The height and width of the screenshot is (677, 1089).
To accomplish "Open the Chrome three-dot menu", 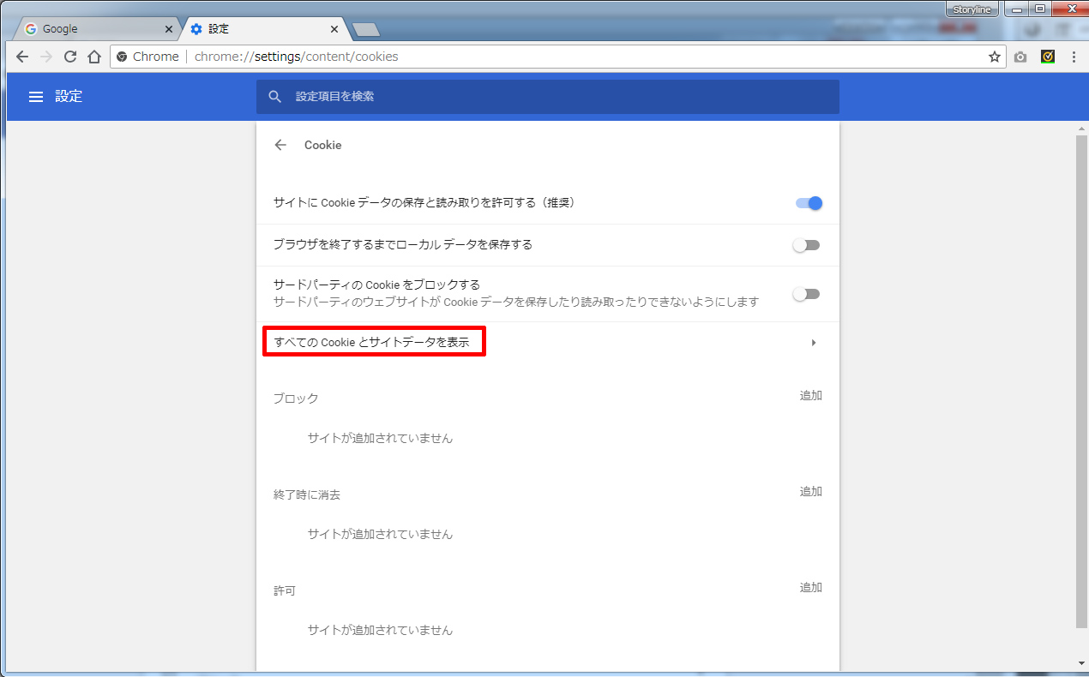I will click(1074, 57).
